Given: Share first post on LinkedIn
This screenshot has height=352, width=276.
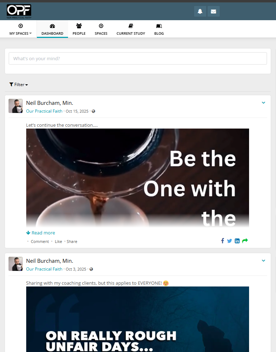Looking at the screenshot, I should (x=237, y=241).
